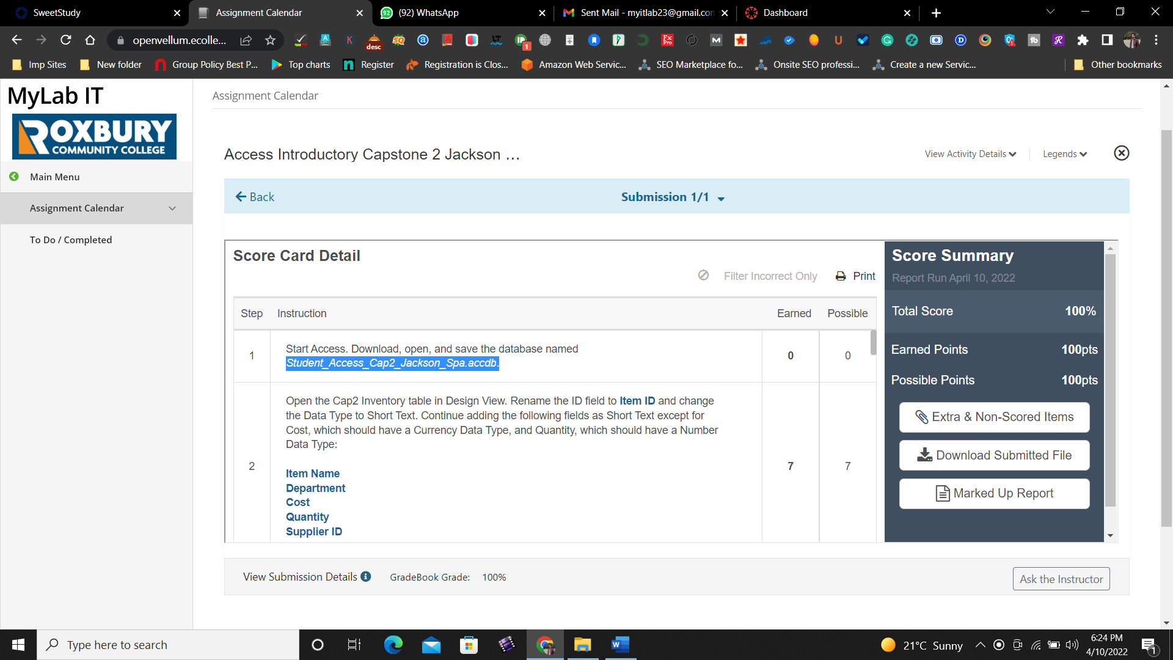Viewport: 1173px width, 660px height.
Task: Open Microsoft Word from taskbar
Action: point(620,645)
